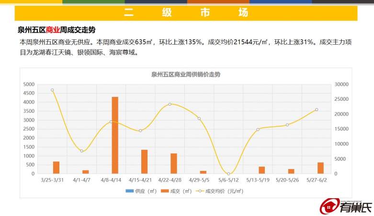Select the heading 泉州五区商业周成交走势

click(x=57, y=30)
